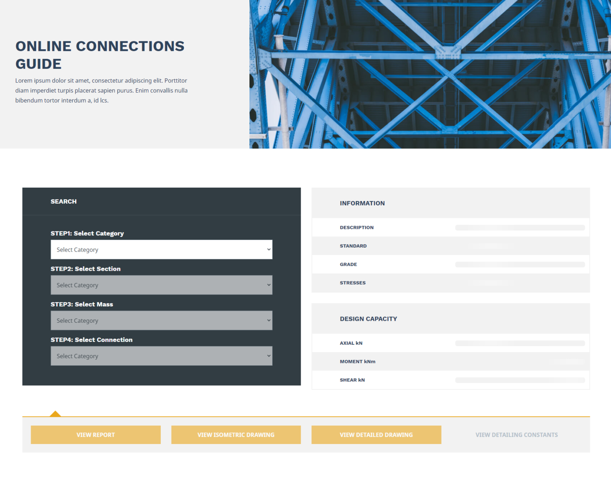This screenshot has width=611, height=477.
Task: Click the INFORMATION section heading
Action: click(362, 203)
